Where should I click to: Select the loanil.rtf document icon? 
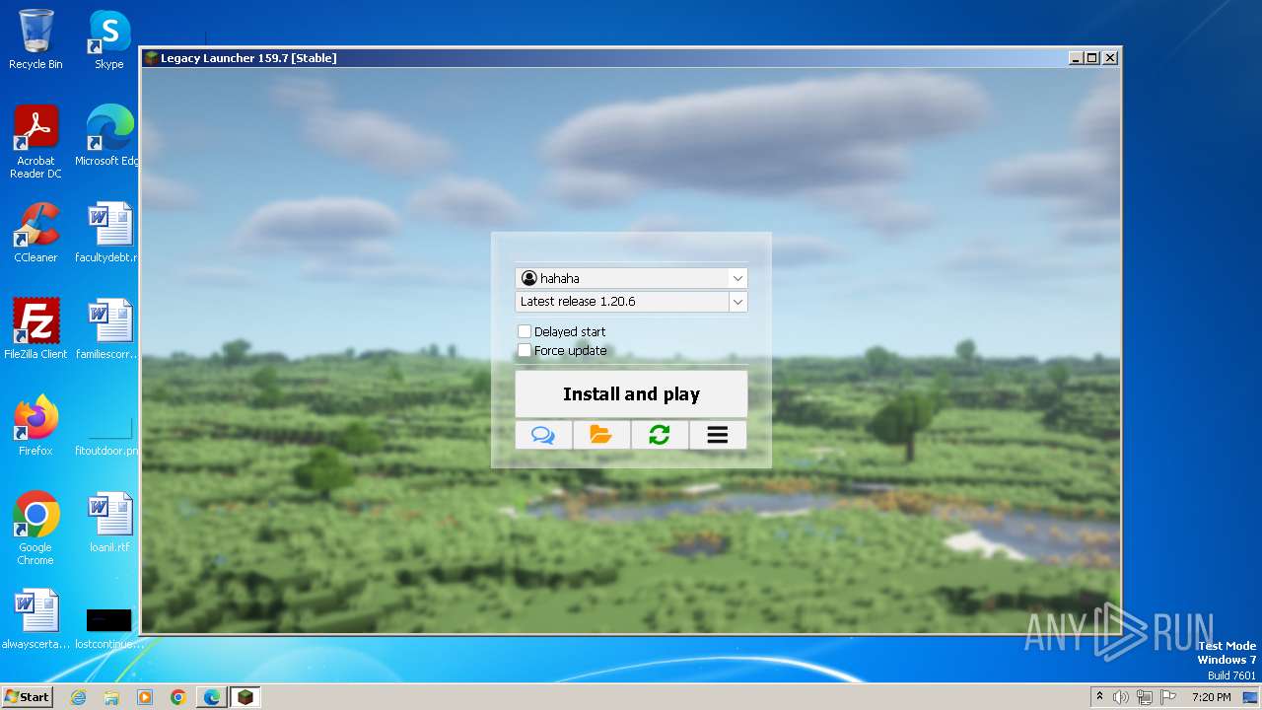point(109,523)
